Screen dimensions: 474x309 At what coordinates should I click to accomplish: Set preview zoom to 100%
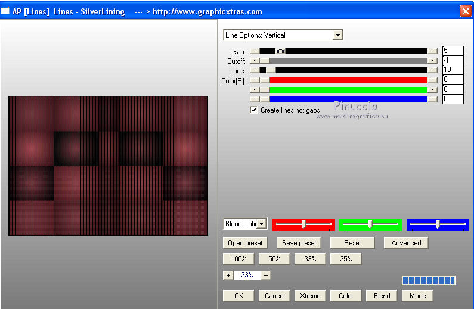click(238, 259)
